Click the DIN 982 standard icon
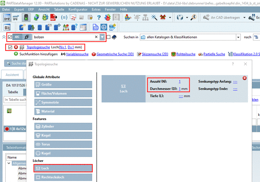 point(81,17)
